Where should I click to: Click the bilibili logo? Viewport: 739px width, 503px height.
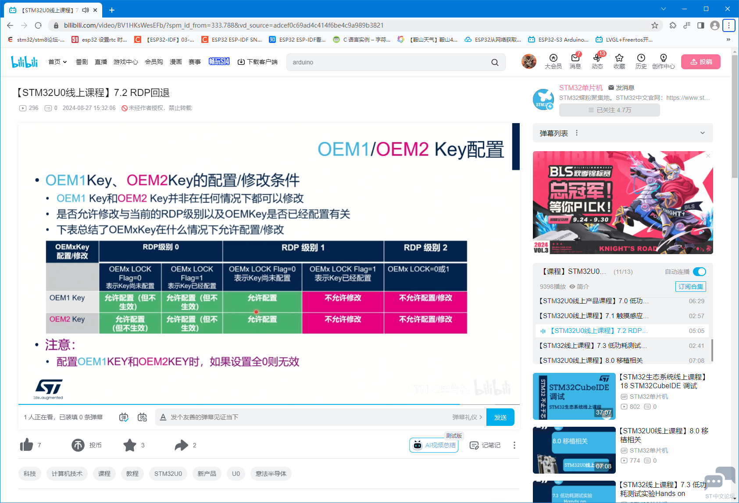coord(25,62)
